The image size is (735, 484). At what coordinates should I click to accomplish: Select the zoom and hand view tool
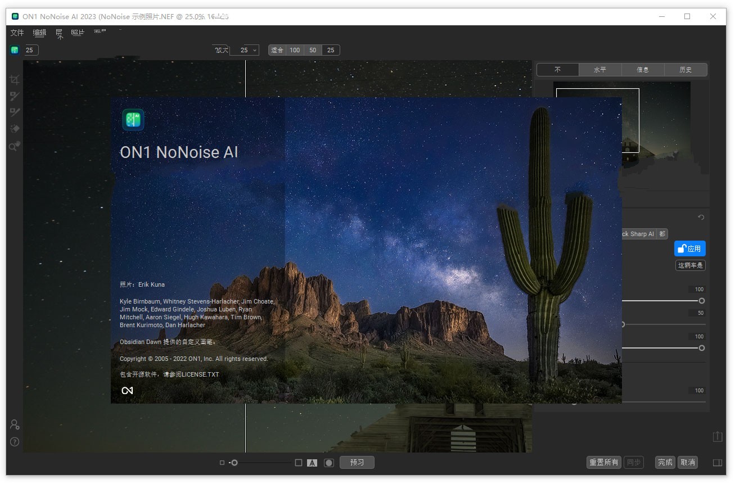tap(15, 146)
